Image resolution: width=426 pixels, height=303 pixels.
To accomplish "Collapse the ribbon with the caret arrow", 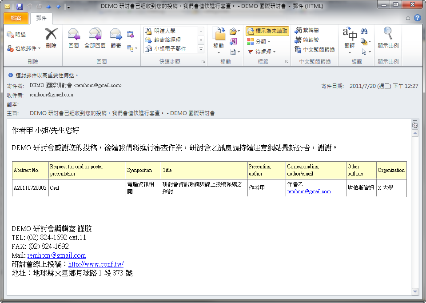I will coord(408,18).
